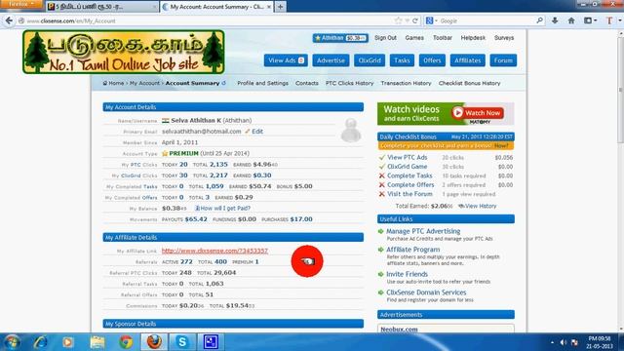Screen dimensions: 624x351
Task: Open the Firefox menu button
Action: [20, 4]
